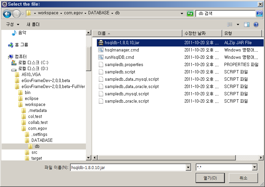Click the refresh button beside address bar
The image size is (265, 187).
click(190, 14)
